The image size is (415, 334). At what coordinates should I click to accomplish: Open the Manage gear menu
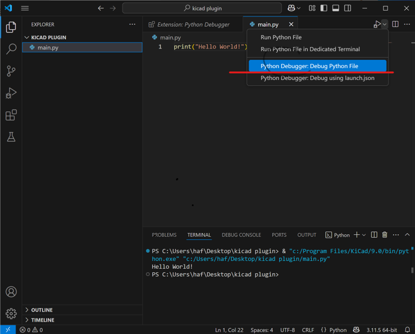tap(11, 313)
